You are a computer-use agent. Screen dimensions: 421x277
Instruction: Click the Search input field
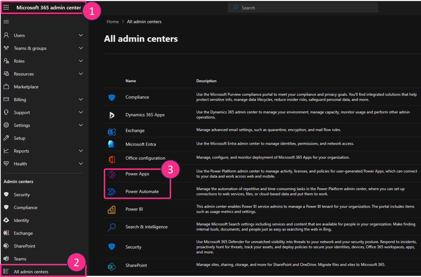click(x=303, y=7)
